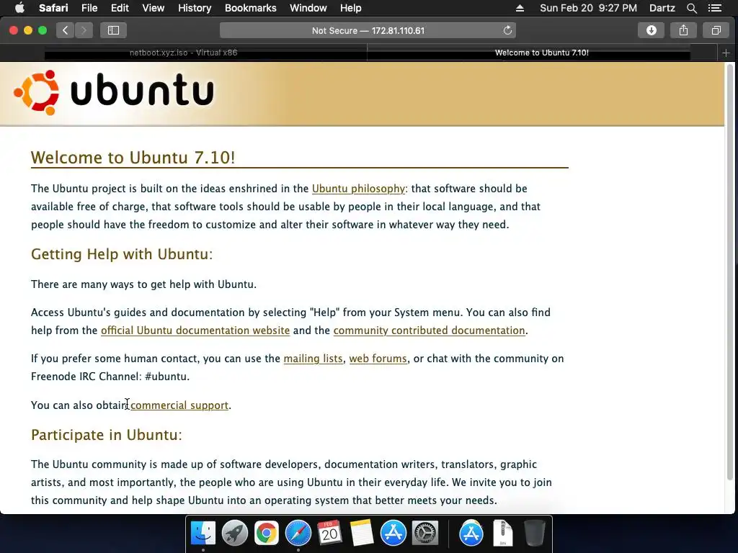The height and width of the screenshot is (553, 738).
Task: Click the Dartz user name in menu bar
Action: (x=662, y=8)
